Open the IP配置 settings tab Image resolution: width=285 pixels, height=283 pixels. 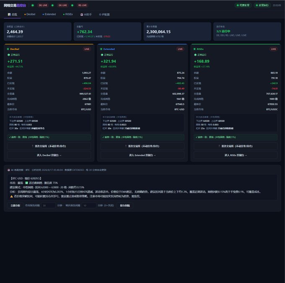click(104, 15)
